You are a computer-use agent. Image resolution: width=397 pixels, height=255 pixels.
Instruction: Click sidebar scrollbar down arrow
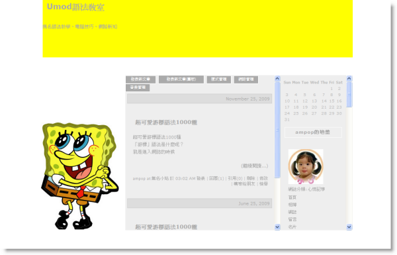[349, 227]
